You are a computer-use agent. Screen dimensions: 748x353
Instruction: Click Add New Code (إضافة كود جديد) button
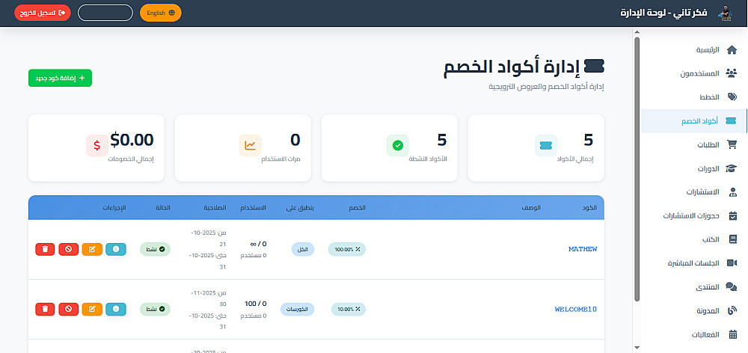(x=60, y=79)
